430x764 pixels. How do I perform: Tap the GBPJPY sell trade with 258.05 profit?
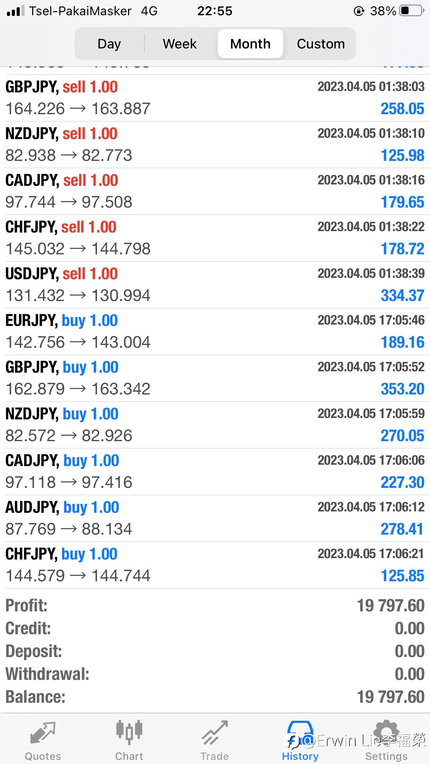tap(215, 98)
